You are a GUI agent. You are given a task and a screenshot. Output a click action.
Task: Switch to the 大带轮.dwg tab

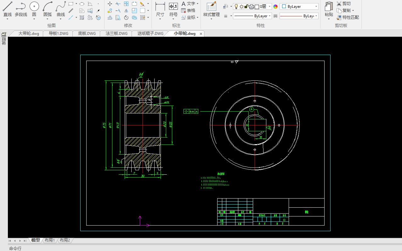pos(28,34)
